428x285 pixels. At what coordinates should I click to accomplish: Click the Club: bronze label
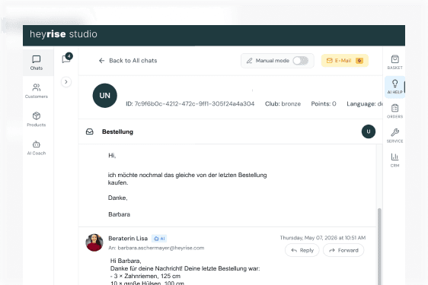point(283,104)
